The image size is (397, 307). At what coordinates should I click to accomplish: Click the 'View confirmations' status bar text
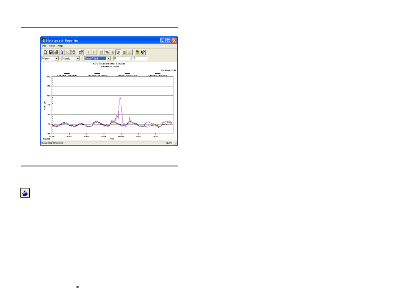(52, 143)
